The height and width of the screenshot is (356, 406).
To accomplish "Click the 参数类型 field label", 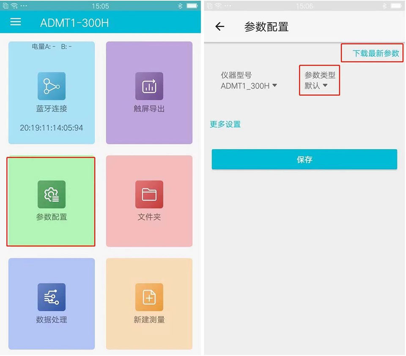I will (320, 75).
